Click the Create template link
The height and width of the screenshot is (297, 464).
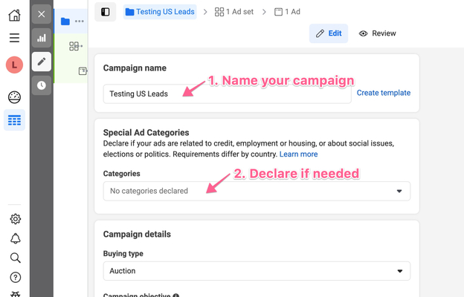click(x=383, y=93)
